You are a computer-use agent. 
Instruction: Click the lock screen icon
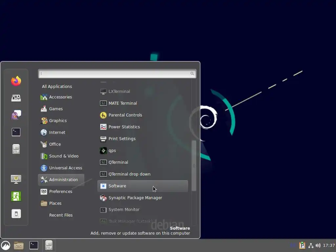click(16, 179)
